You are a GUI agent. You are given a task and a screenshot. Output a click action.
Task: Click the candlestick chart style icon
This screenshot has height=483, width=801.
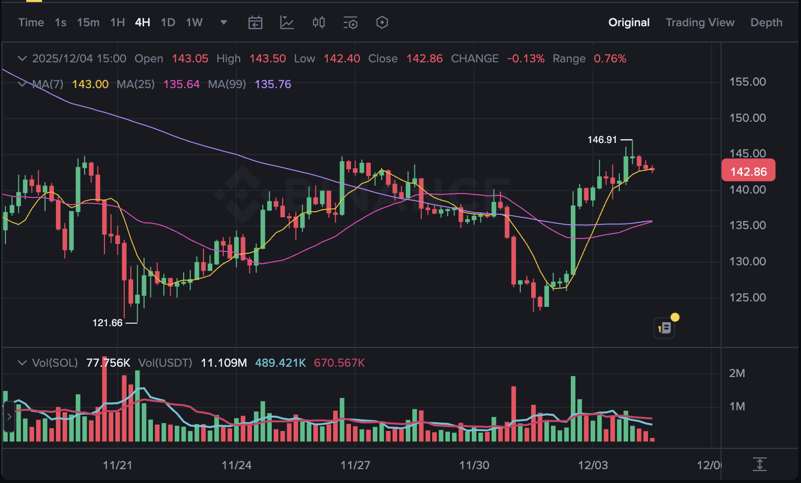(x=319, y=23)
